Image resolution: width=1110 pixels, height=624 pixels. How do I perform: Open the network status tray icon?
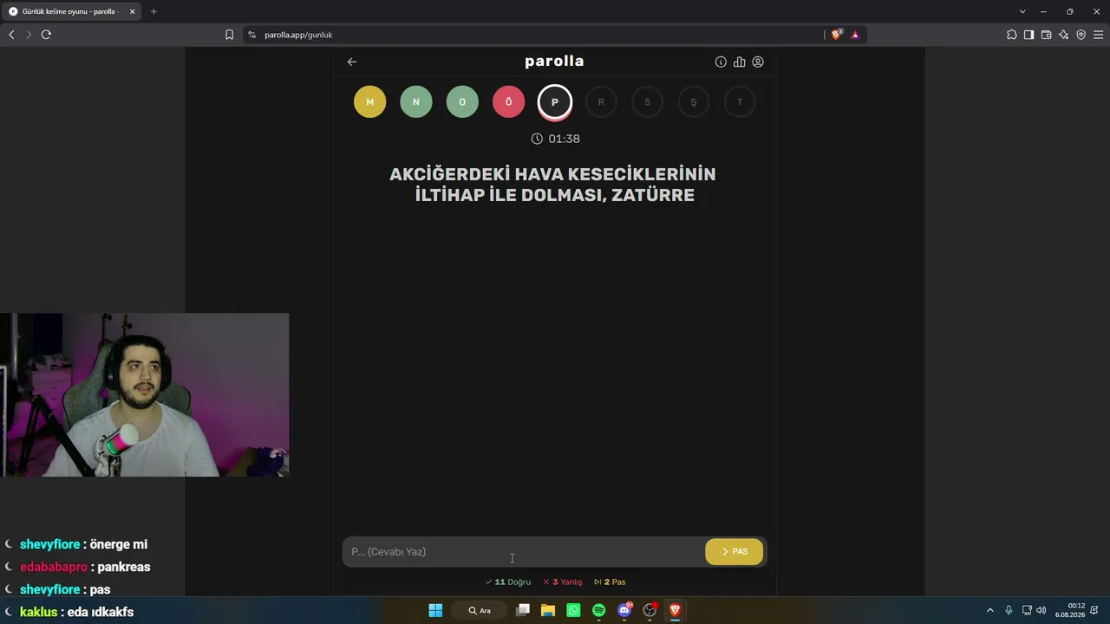click(1027, 610)
